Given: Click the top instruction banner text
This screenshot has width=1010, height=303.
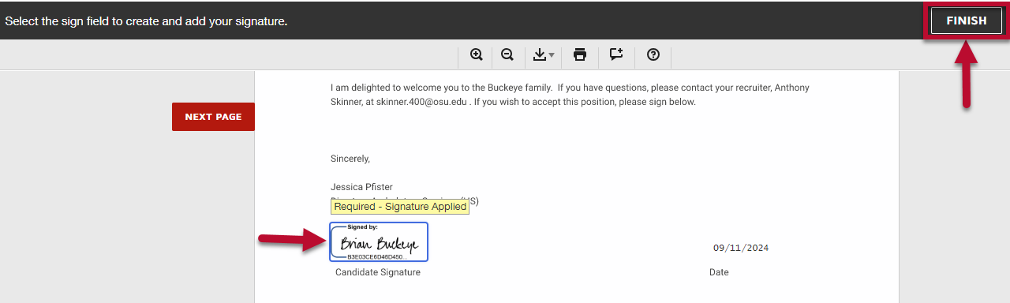Looking at the screenshot, I should click(x=146, y=21).
